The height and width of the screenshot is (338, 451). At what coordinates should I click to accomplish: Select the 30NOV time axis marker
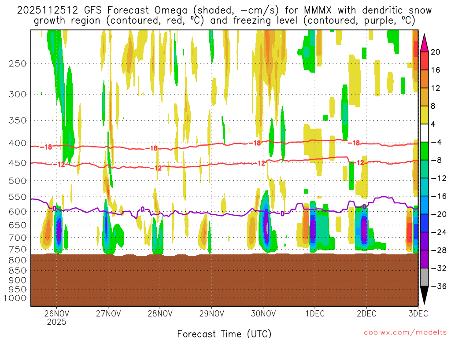coord(263,313)
